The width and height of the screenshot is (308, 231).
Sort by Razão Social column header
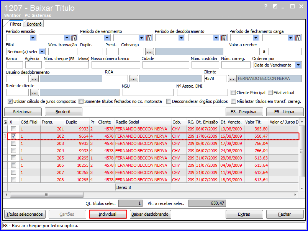tap(143, 122)
